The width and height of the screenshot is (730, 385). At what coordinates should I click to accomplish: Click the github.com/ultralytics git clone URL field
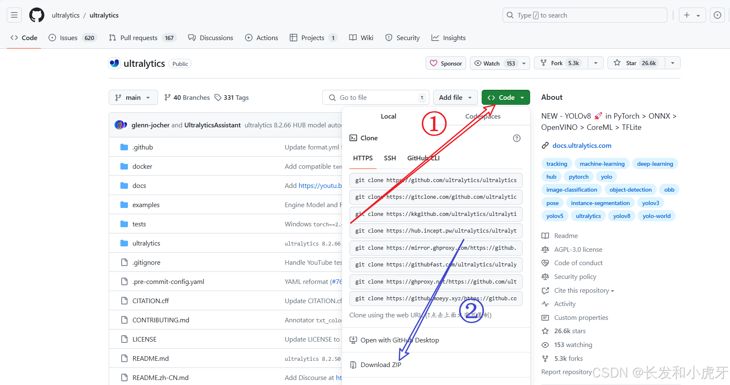point(436,180)
